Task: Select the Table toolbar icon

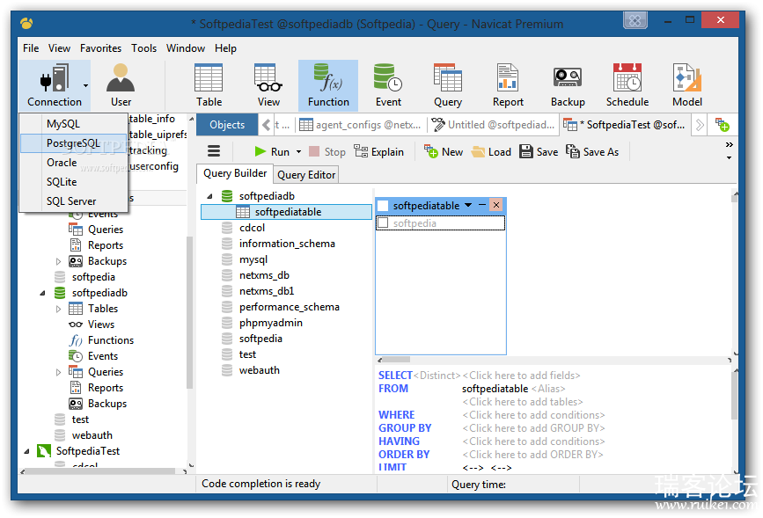Action: click(x=209, y=85)
